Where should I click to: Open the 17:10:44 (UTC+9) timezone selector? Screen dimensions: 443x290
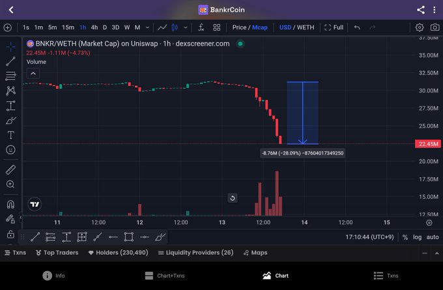click(369, 237)
